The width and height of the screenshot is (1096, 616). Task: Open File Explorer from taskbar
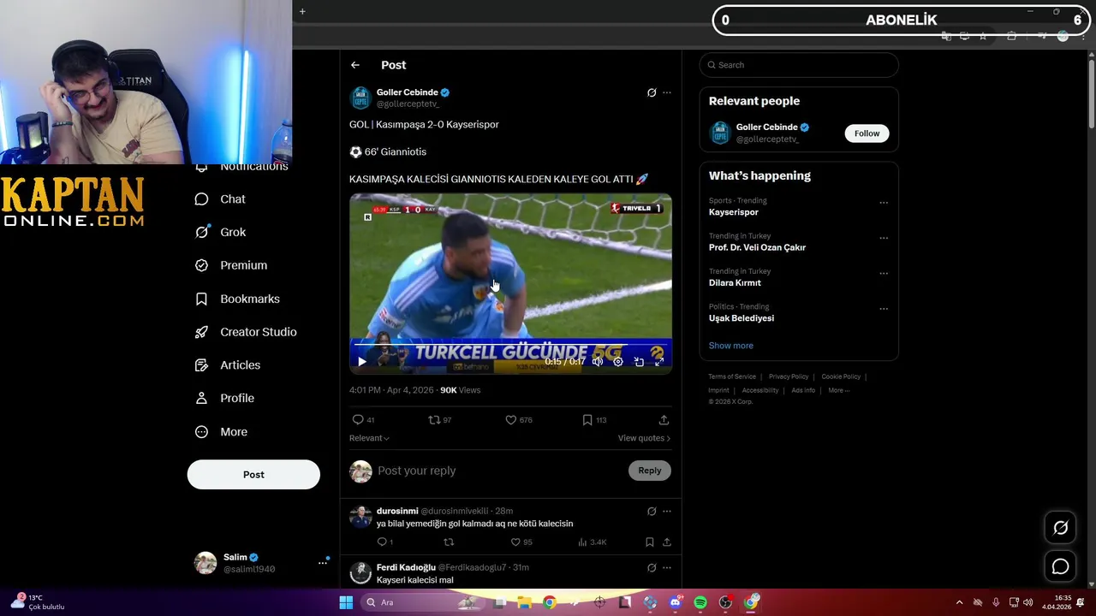(x=524, y=602)
